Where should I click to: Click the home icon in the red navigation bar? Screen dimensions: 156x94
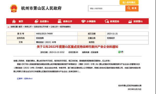click(14, 21)
